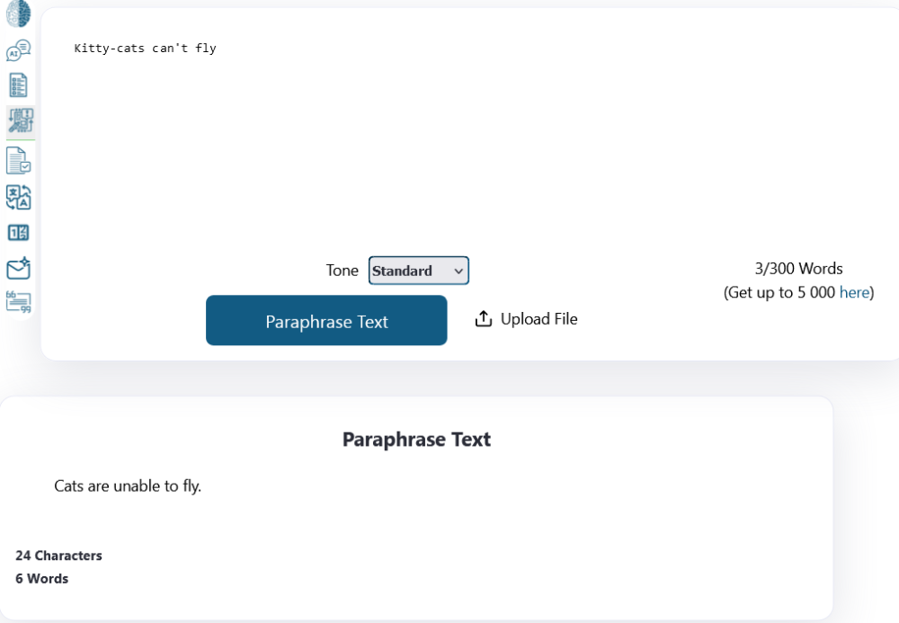Screen dimensions: 899x623
Task: Open the AI email envelope icon
Action: click(x=18, y=268)
